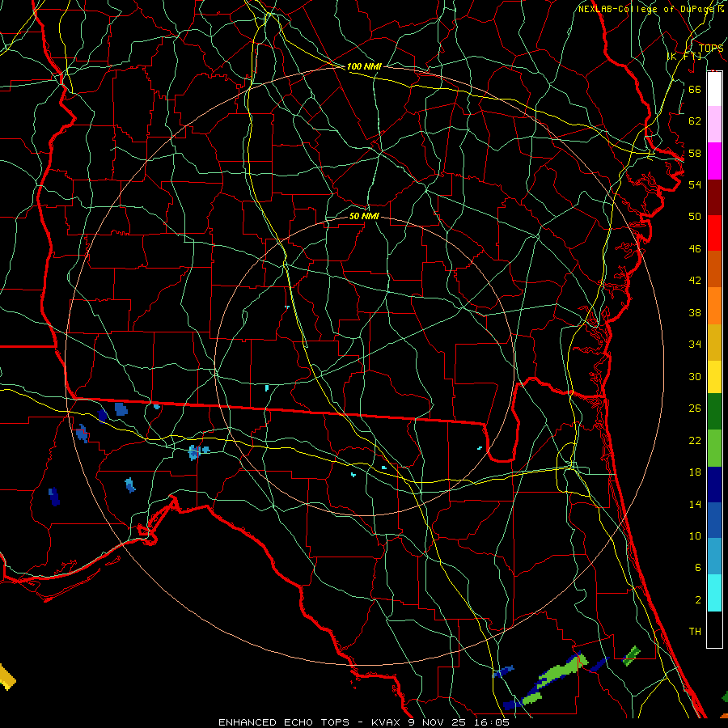Image resolution: width=728 pixels, height=728 pixels.
Task: Click the "18" legend value
Action: [x=695, y=472]
